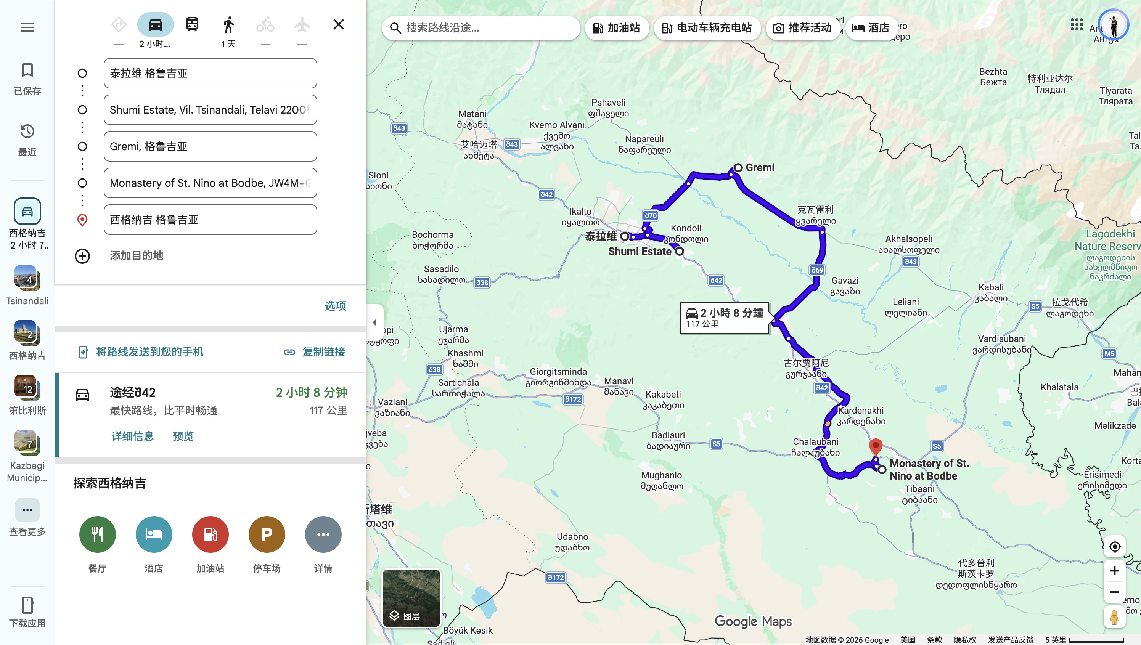This screenshot has height=645, width=1141.
Task: Select the best travel mode option
Action: click(119, 25)
